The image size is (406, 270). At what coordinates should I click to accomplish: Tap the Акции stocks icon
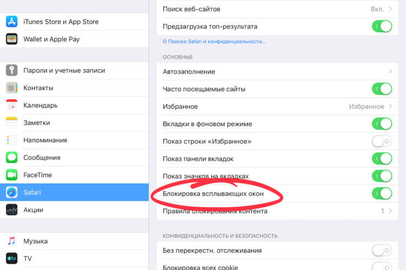pyautogui.click(x=12, y=210)
